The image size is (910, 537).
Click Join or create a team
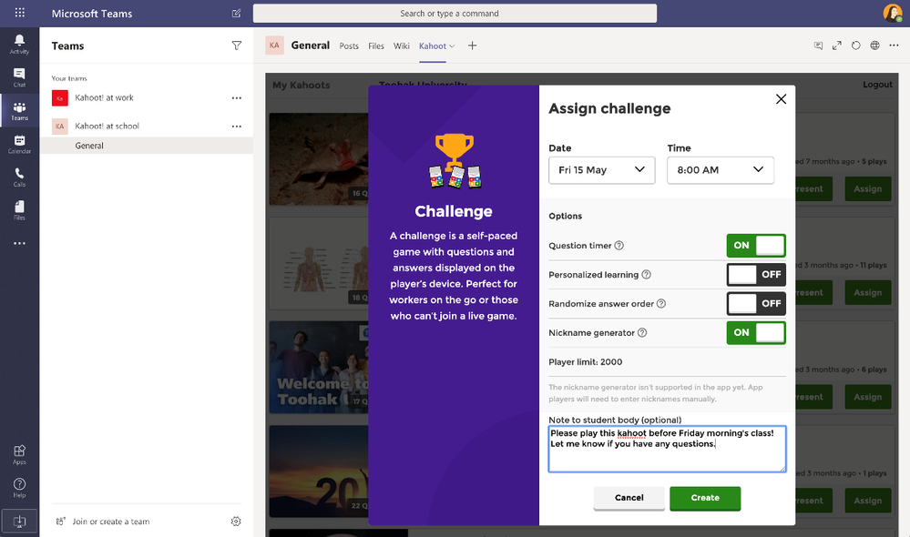(x=111, y=522)
